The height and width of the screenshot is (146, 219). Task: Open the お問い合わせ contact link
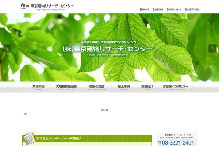click(175, 9)
